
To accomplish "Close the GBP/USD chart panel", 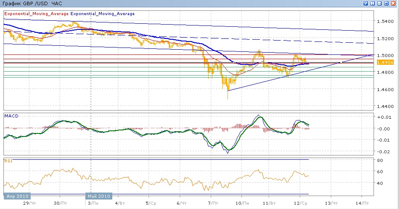I will click(394, 3).
